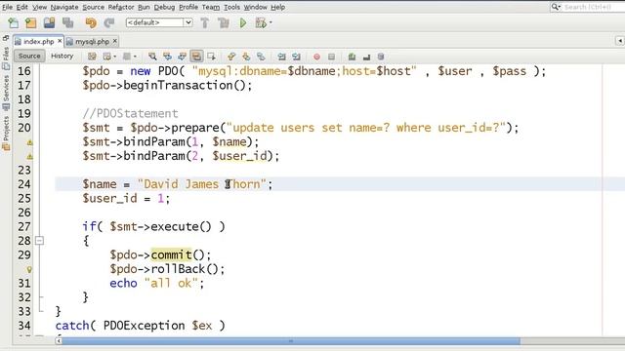Select the index.php editor tab
Image resolution: width=625 pixels, height=351 pixels.
[x=37, y=41]
